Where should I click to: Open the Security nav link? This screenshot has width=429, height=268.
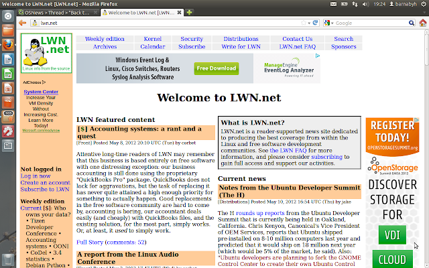coord(192,39)
